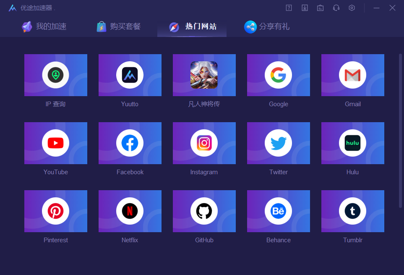Click the vertical scrollbar on right

pyautogui.click(x=400, y=126)
